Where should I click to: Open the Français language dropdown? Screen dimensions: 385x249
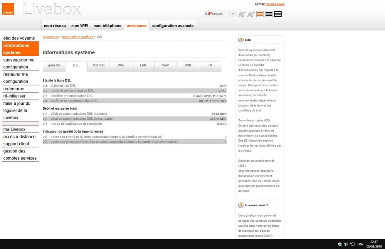click(x=220, y=13)
